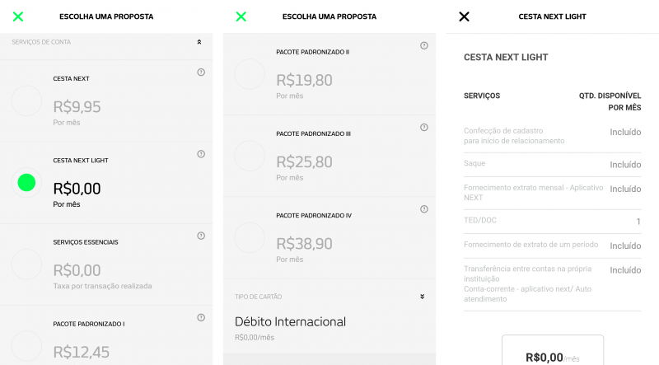The image size is (659, 365).
Task: Open info icon for Cesta Next Light
Action: 201,154
